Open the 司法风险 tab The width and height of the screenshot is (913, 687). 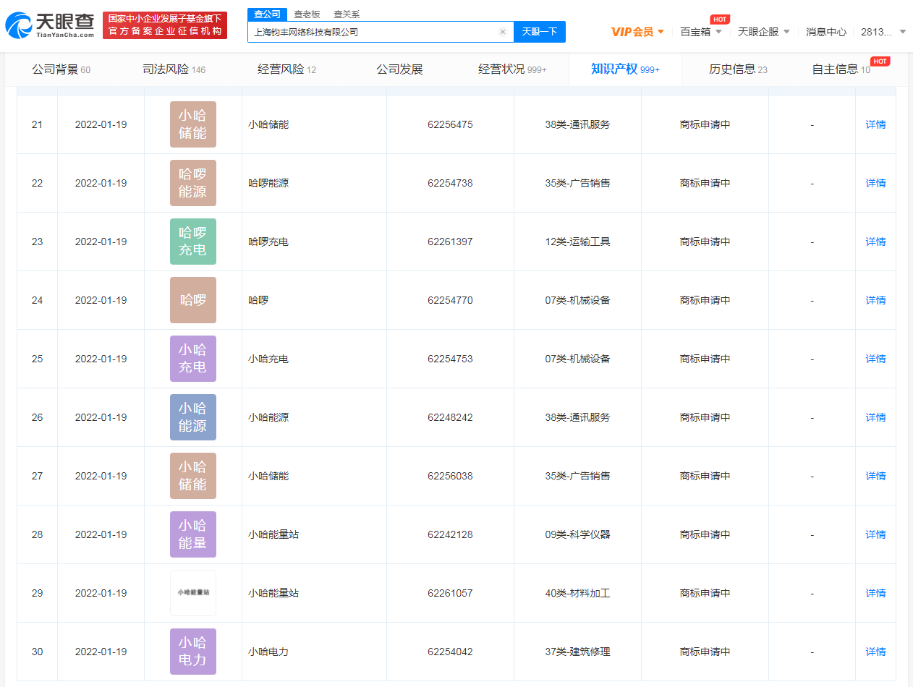(174, 69)
